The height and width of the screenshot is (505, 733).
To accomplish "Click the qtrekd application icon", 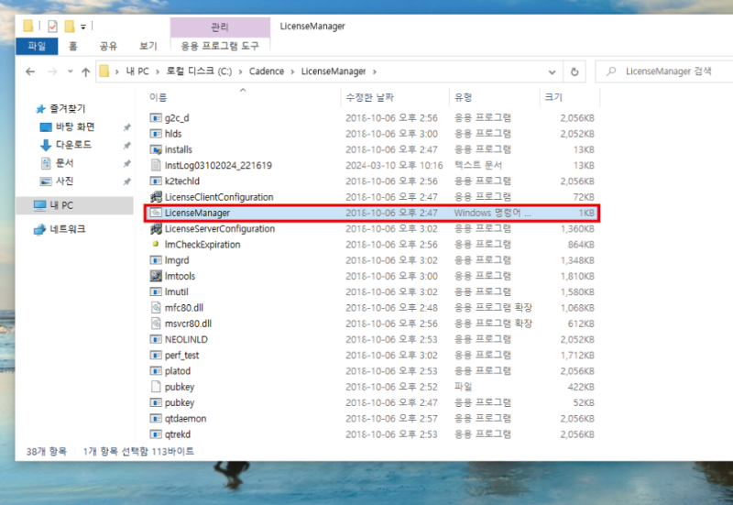I will coord(156,434).
